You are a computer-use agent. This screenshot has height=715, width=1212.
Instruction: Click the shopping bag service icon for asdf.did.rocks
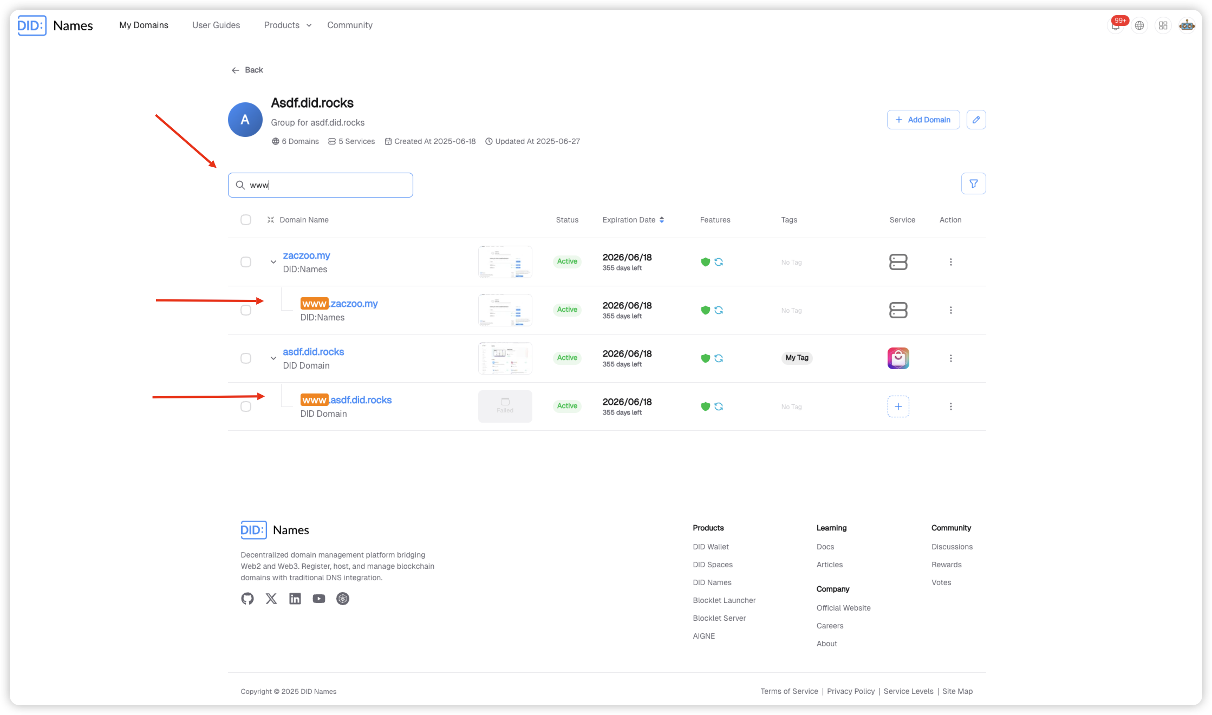click(x=898, y=358)
